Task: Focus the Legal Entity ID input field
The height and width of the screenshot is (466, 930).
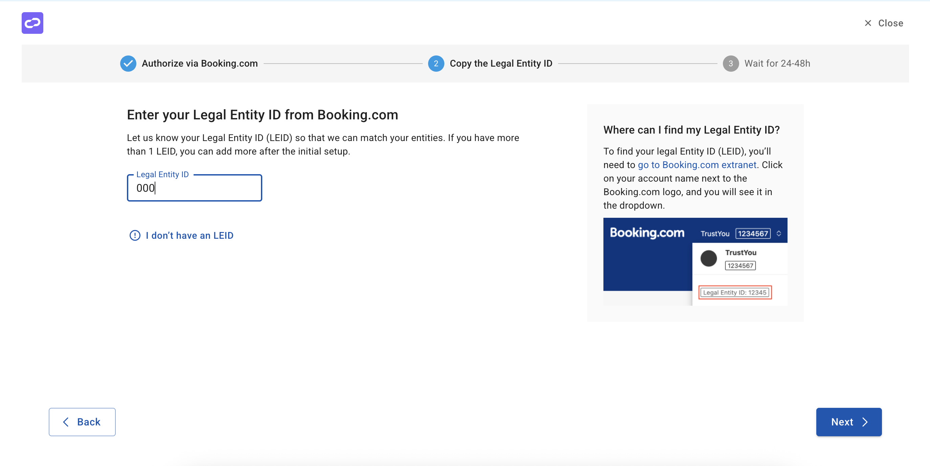Action: pos(195,188)
